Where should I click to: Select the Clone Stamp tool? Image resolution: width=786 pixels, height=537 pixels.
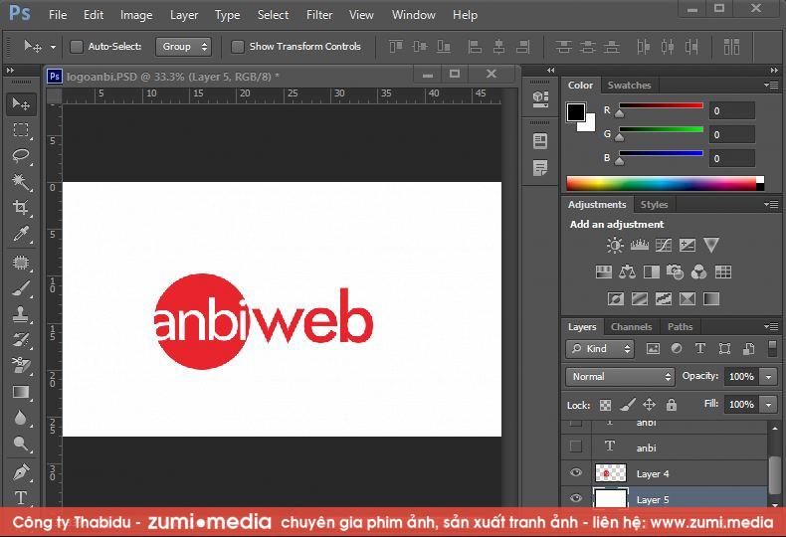pyautogui.click(x=21, y=313)
